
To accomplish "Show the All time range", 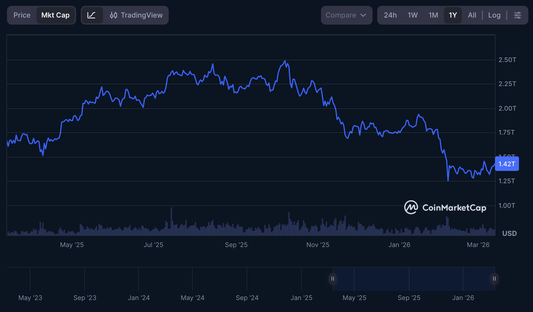I will (472, 15).
